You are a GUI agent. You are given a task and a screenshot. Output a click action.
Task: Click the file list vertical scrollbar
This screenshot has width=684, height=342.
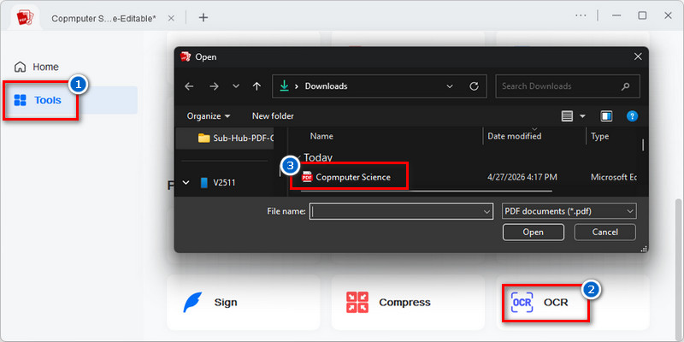(643, 144)
